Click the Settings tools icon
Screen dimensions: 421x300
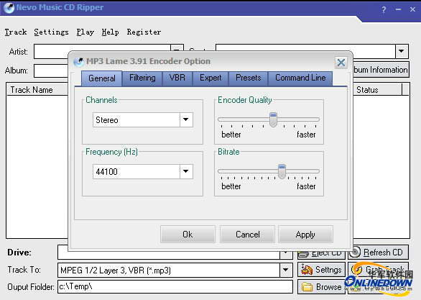click(307, 270)
